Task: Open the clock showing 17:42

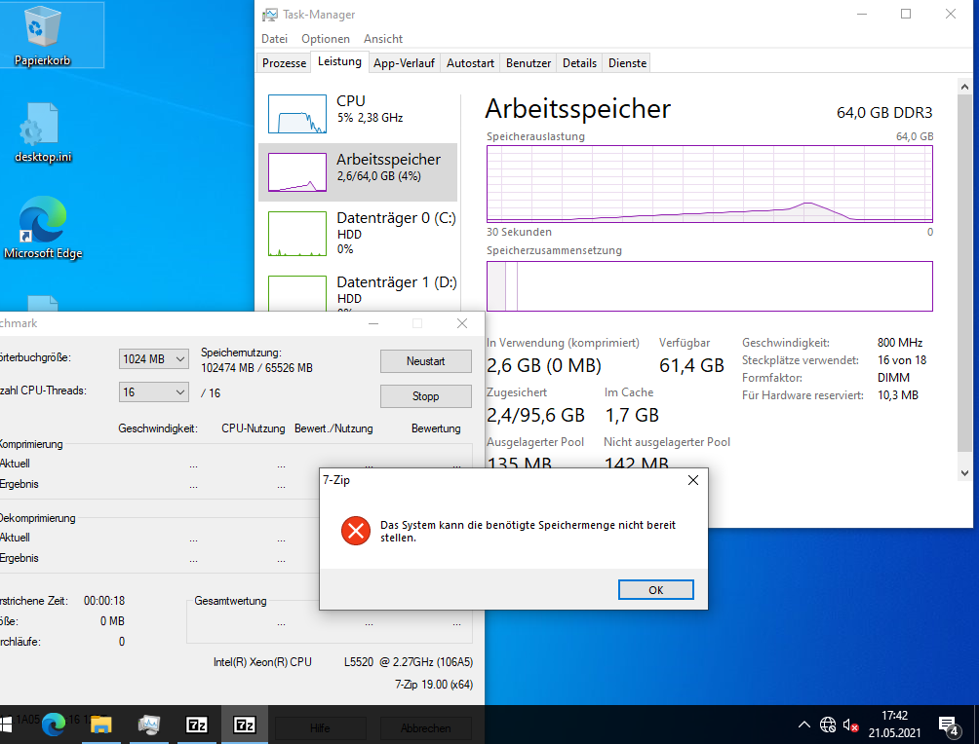Action: point(894,725)
